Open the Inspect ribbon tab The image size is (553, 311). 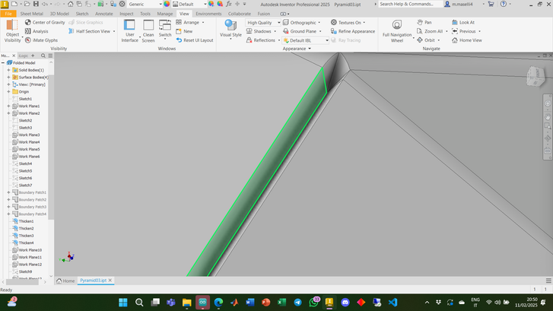point(126,14)
